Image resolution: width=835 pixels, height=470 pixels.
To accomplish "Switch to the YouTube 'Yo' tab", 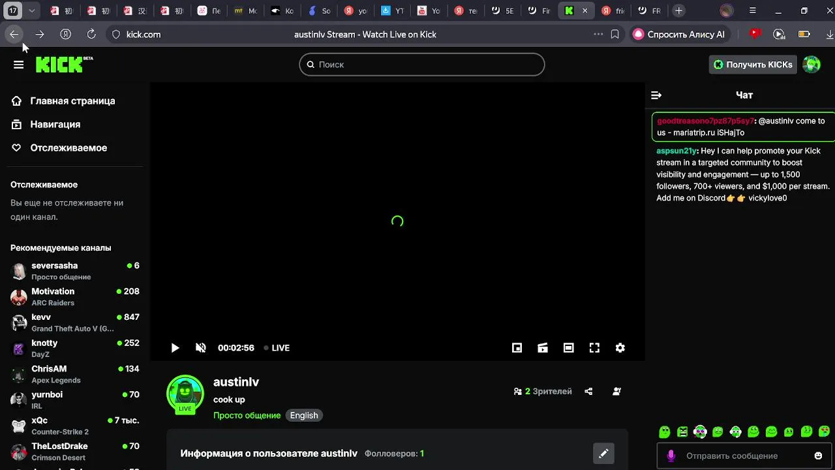I will 429,10.
